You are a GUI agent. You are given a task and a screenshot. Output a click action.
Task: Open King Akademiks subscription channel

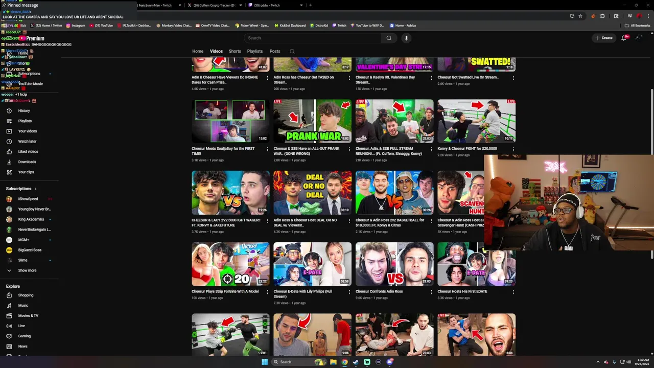[x=31, y=219]
